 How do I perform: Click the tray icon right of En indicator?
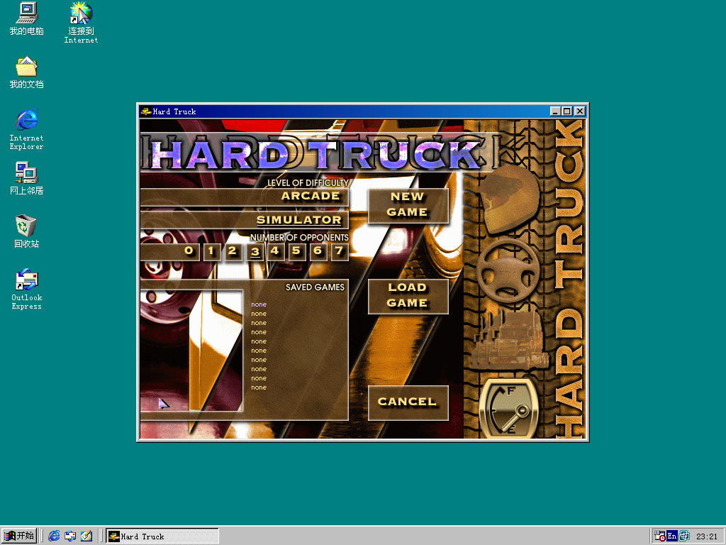point(684,536)
